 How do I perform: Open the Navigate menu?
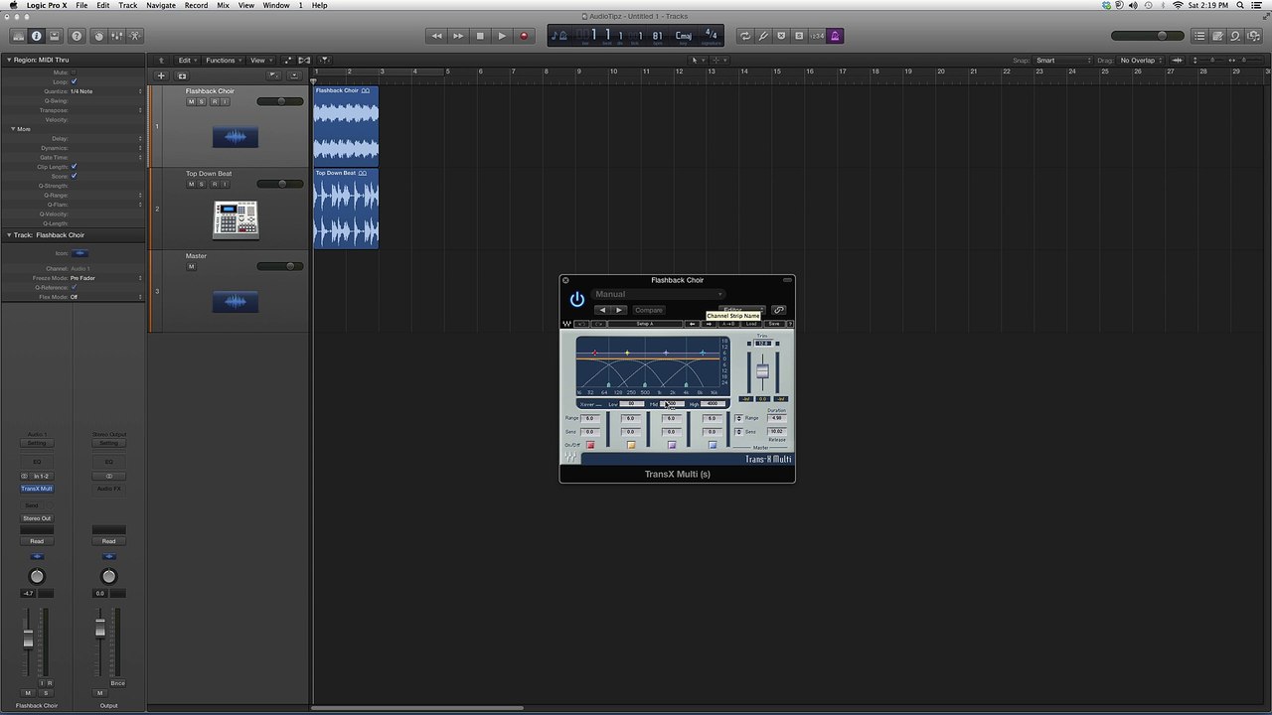(161, 5)
